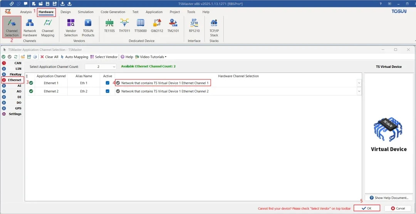Expand Ethernet 2 hardware channel dropdown
Viewport: 416px width, 214px height.
point(359,91)
